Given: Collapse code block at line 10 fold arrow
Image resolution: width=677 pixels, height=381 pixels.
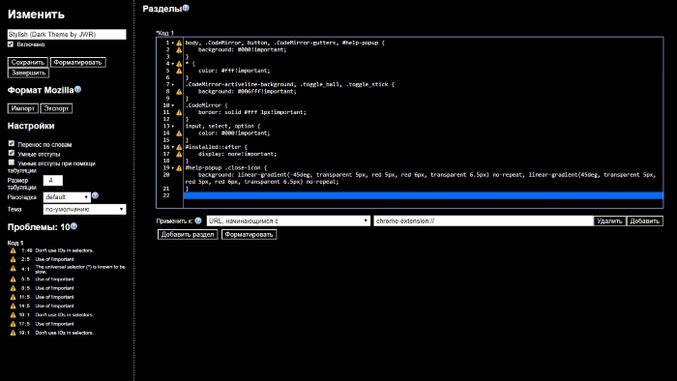Looking at the screenshot, I should pos(173,105).
